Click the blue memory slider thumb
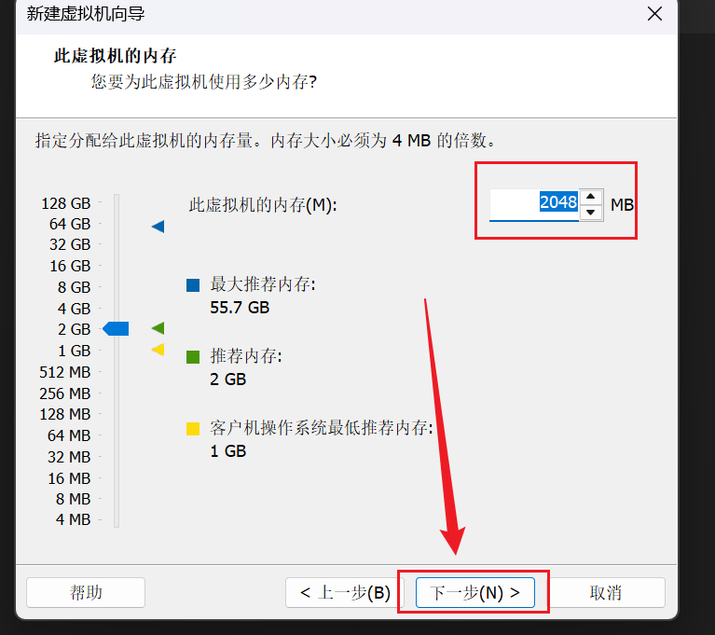Screen dimensions: 715x635 pyautogui.click(x=116, y=328)
